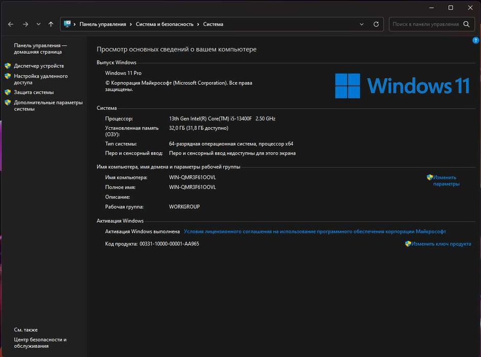
Task: Expand the chevron after 'Панель управления' breadcrumb
Action: coord(131,24)
